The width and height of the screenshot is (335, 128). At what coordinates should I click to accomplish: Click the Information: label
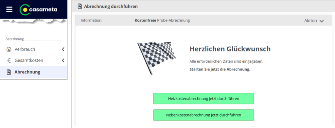point(92,21)
